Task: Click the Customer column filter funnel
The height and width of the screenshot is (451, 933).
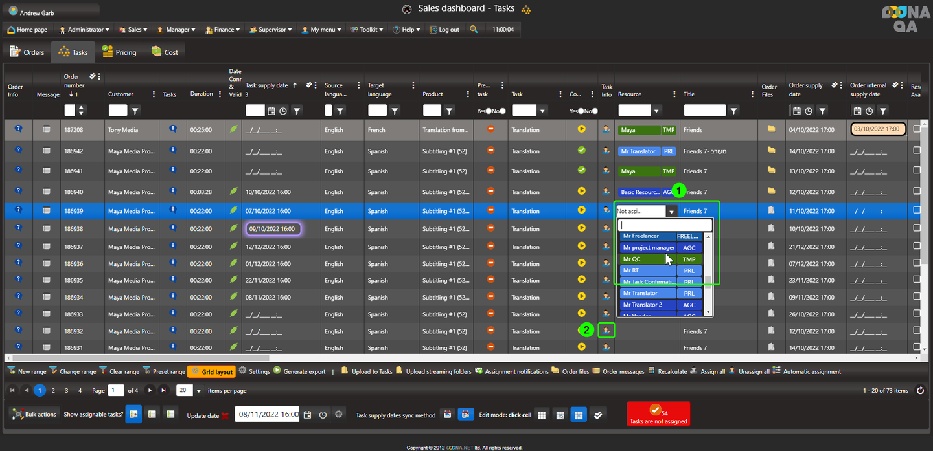Action: pos(135,111)
